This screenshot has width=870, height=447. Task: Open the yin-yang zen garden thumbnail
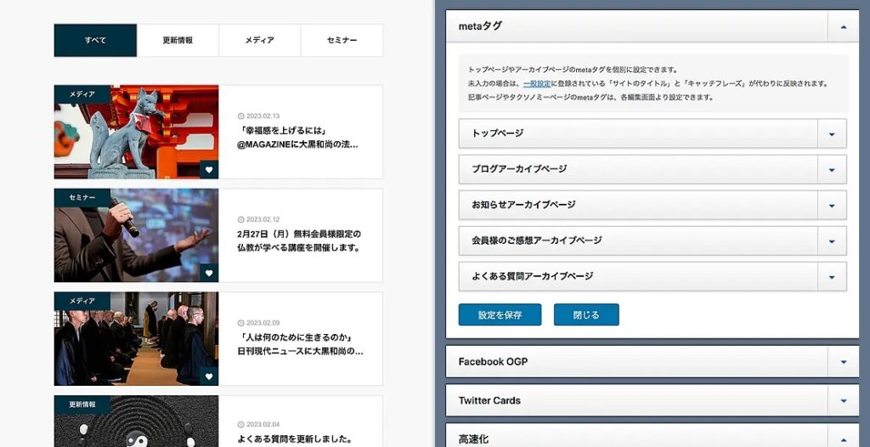[x=137, y=422]
